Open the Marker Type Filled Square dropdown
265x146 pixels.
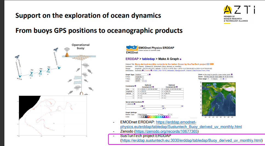148,115
